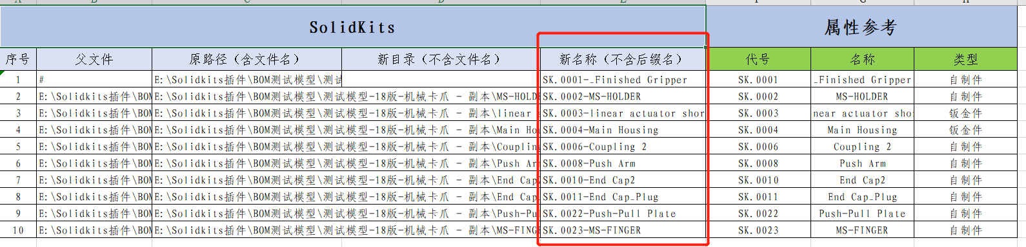Click the 父文件 column header cell
Image resolution: width=1026 pixels, height=247 pixels.
[x=94, y=59]
